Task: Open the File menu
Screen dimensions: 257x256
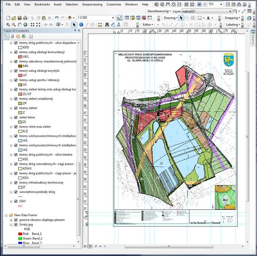Action: click(x=8, y=5)
